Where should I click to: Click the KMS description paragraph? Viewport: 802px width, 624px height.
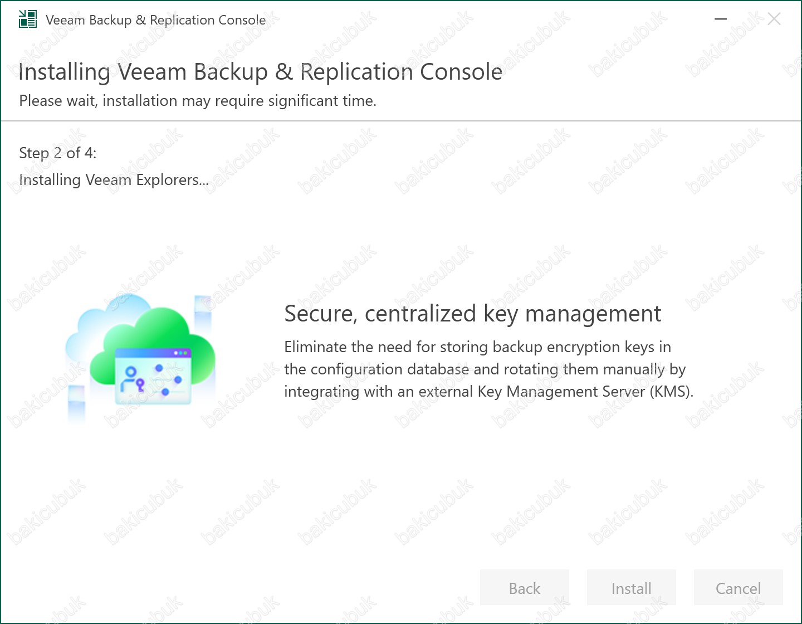(x=489, y=369)
